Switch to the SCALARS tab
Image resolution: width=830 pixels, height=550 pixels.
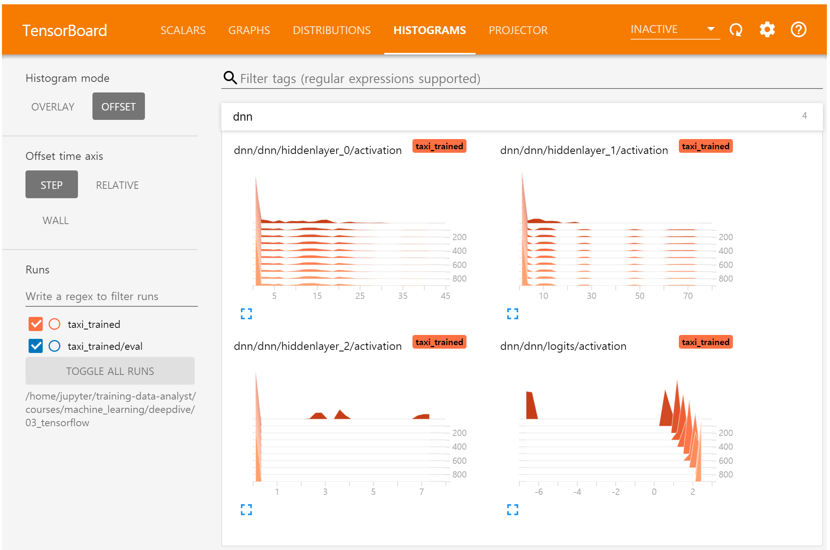(183, 30)
